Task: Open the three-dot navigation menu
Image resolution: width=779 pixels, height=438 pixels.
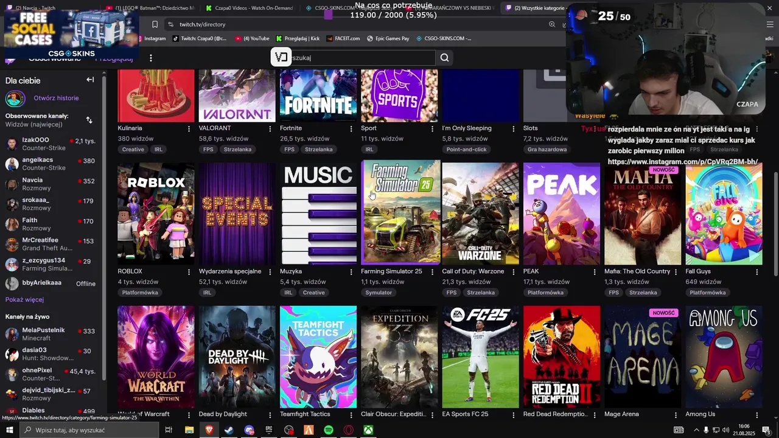Action: [x=151, y=58]
